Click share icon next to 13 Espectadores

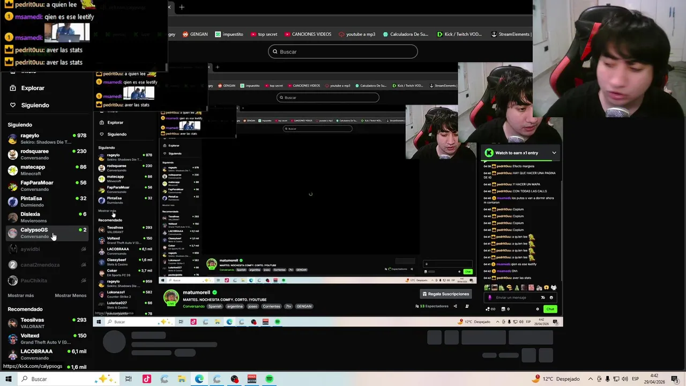[455, 306]
